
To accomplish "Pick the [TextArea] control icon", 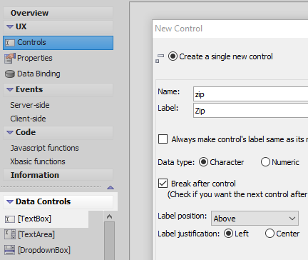I will 10,234.
